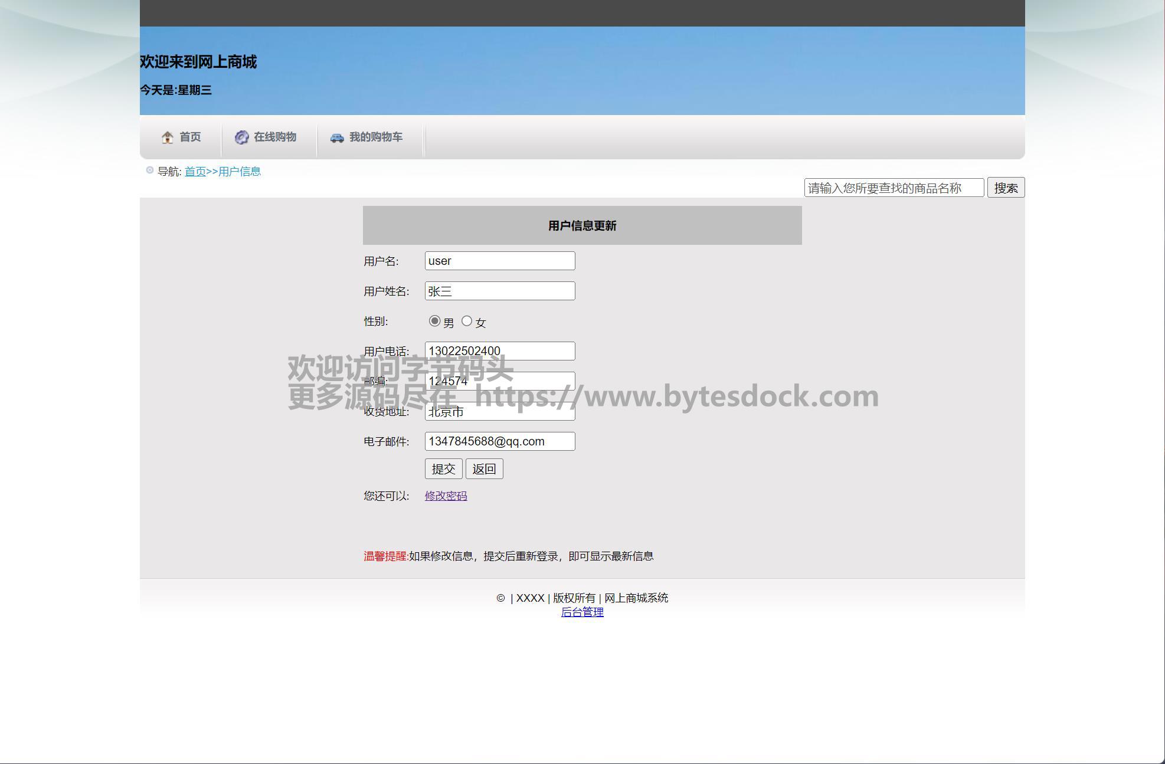Screen dimensions: 1165x764
Task: Click the home icon in navigation bar
Action: (x=168, y=137)
